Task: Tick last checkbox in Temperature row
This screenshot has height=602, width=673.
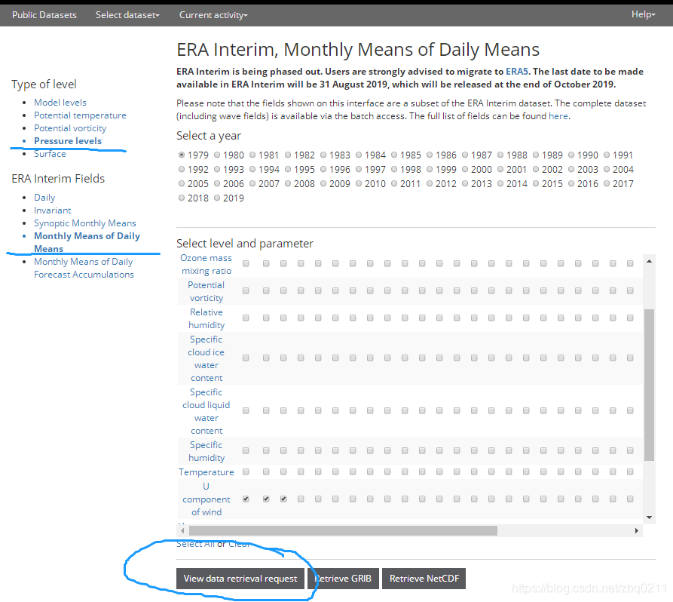Action: (630, 471)
